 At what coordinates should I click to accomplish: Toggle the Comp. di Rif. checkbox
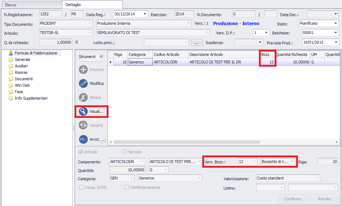[x=81, y=187]
